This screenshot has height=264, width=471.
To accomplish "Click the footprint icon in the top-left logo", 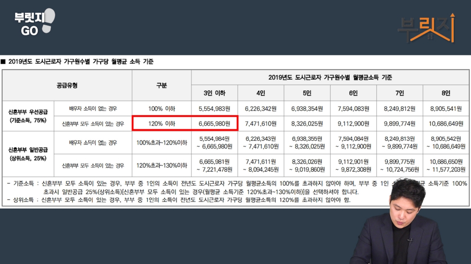I will [48, 21].
